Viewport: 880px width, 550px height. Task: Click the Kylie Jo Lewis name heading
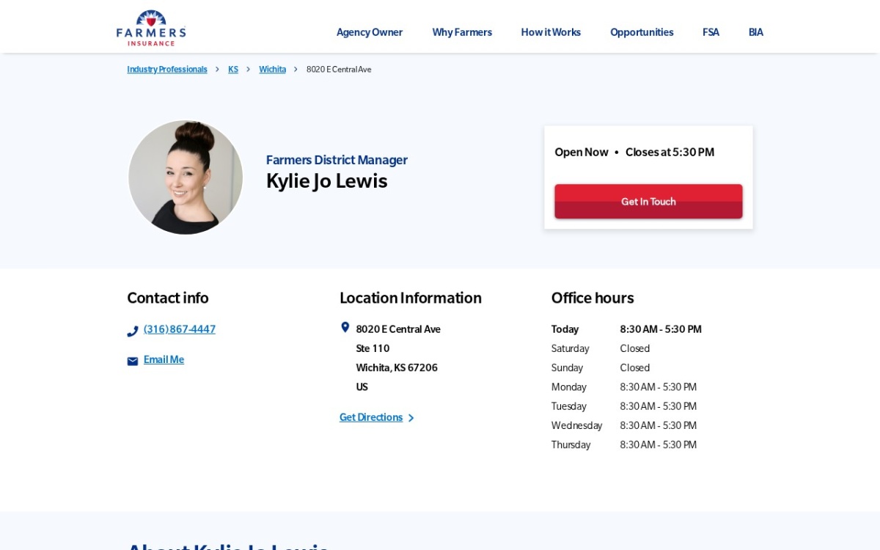(x=326, y=181)
